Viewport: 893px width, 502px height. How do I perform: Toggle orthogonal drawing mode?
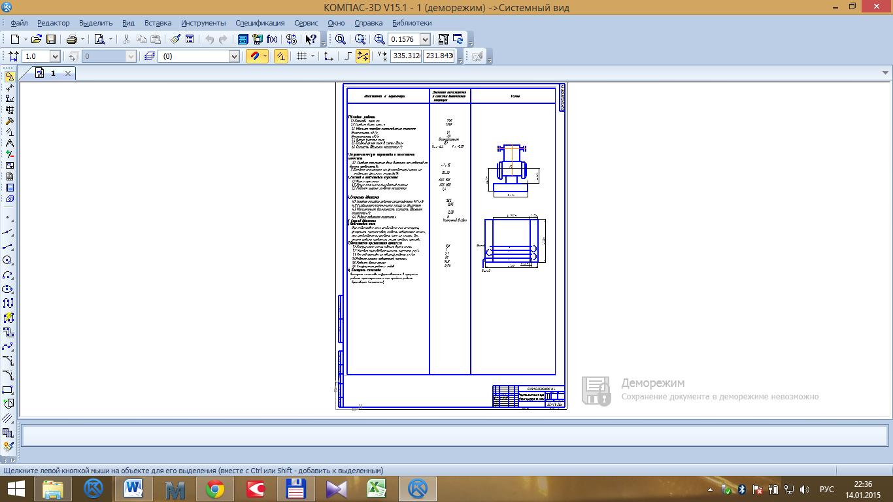click(348, 56)
